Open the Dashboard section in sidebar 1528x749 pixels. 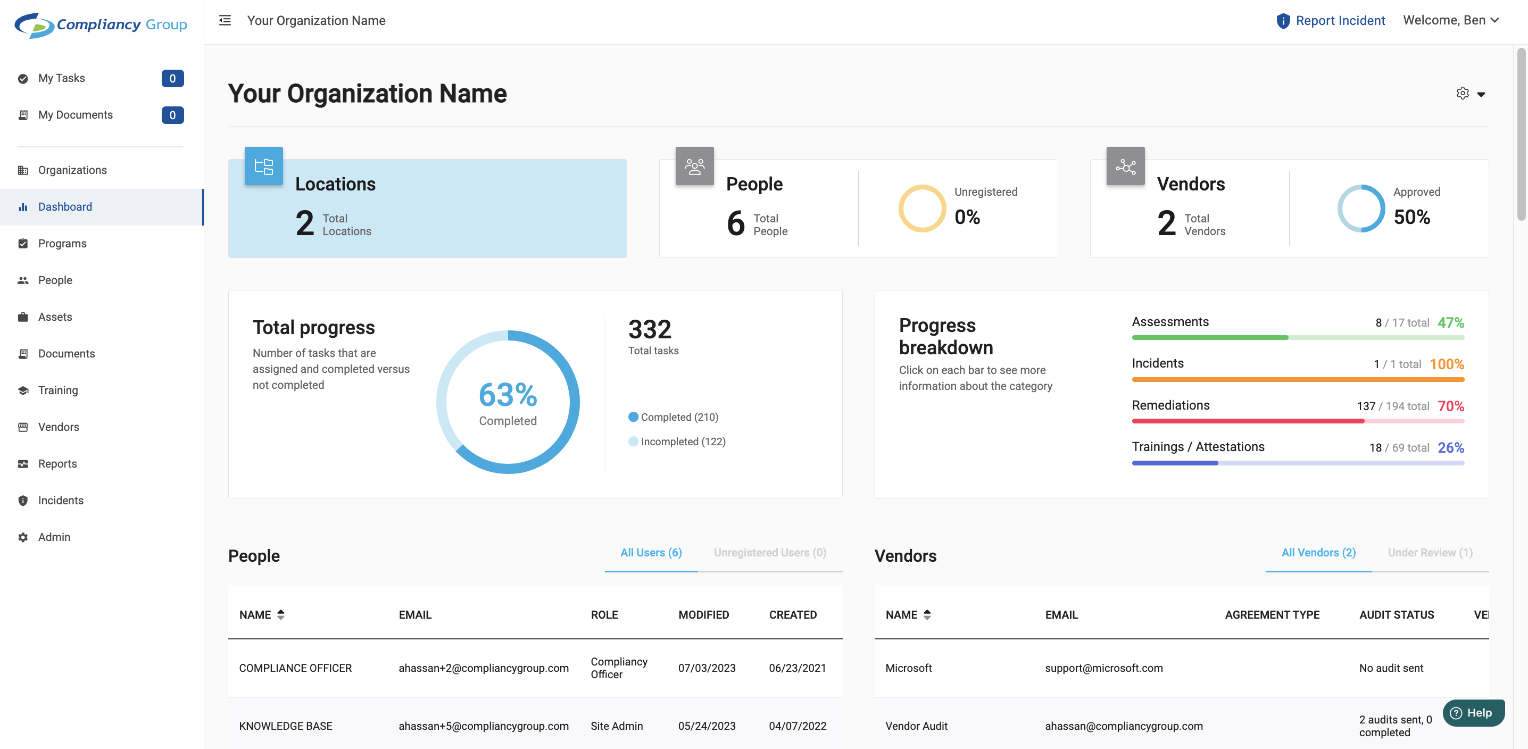coord(65,206)
